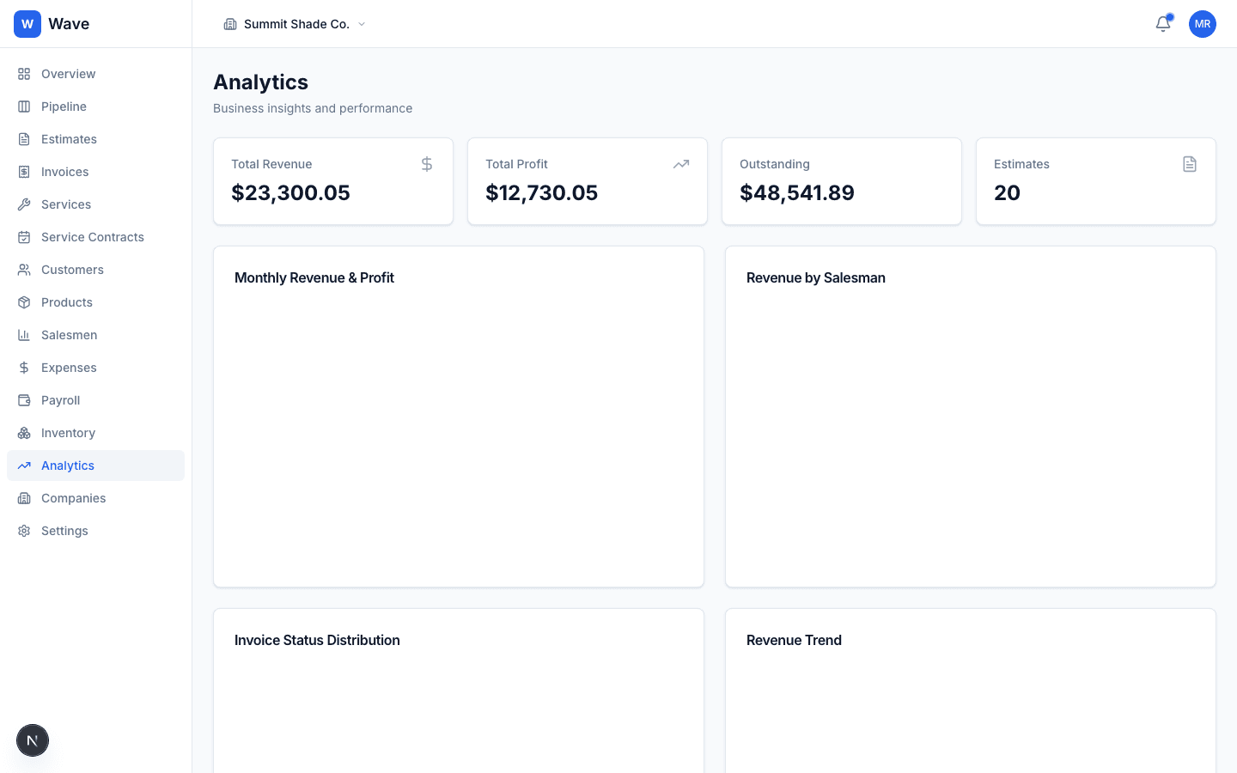Click the dark circular badge at bottom left
The width and height of the screenshot is (1237, 773).
33,740
